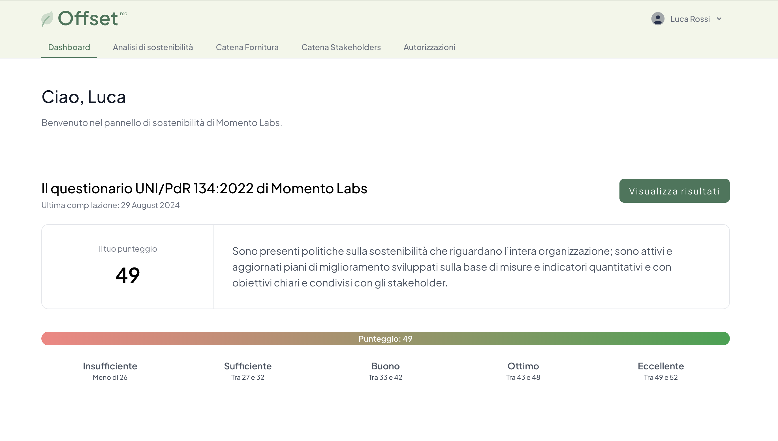
Task: Click the Il tuo punteggio label
Action: pyautogui.click(x=127, y=249)
